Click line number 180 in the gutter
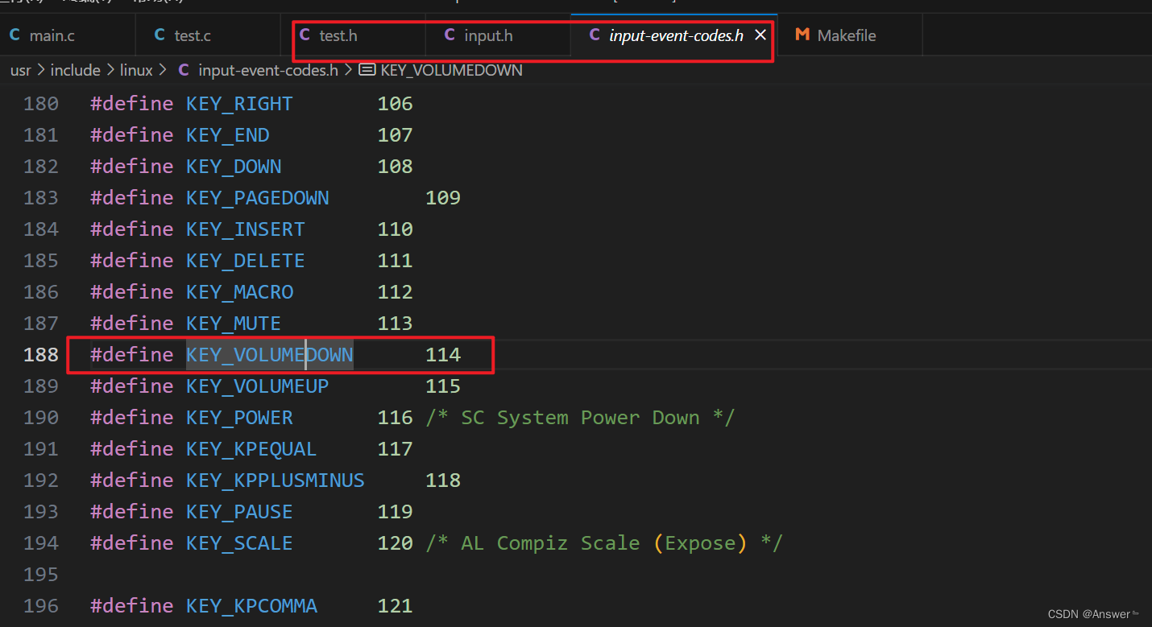This screenshot has width=1152, height=627. [x=41, y=104]
